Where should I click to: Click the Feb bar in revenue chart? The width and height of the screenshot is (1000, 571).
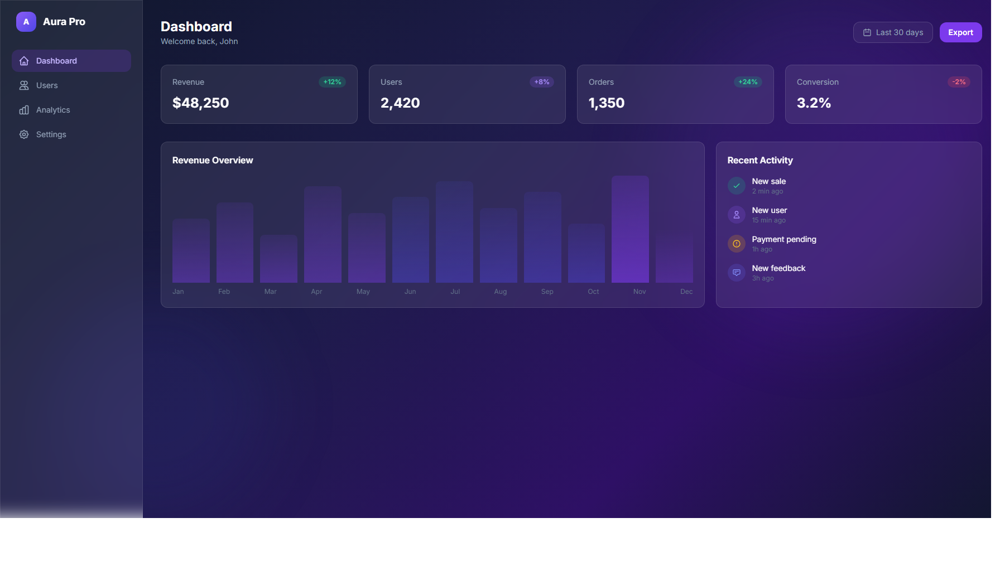click(235, 243)
